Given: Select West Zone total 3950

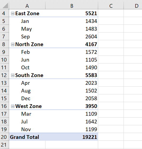Looking at the screenshot, I should pos(72,106).
